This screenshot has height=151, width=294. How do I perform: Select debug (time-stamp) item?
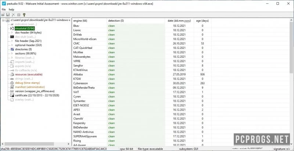tap(27, 83)
